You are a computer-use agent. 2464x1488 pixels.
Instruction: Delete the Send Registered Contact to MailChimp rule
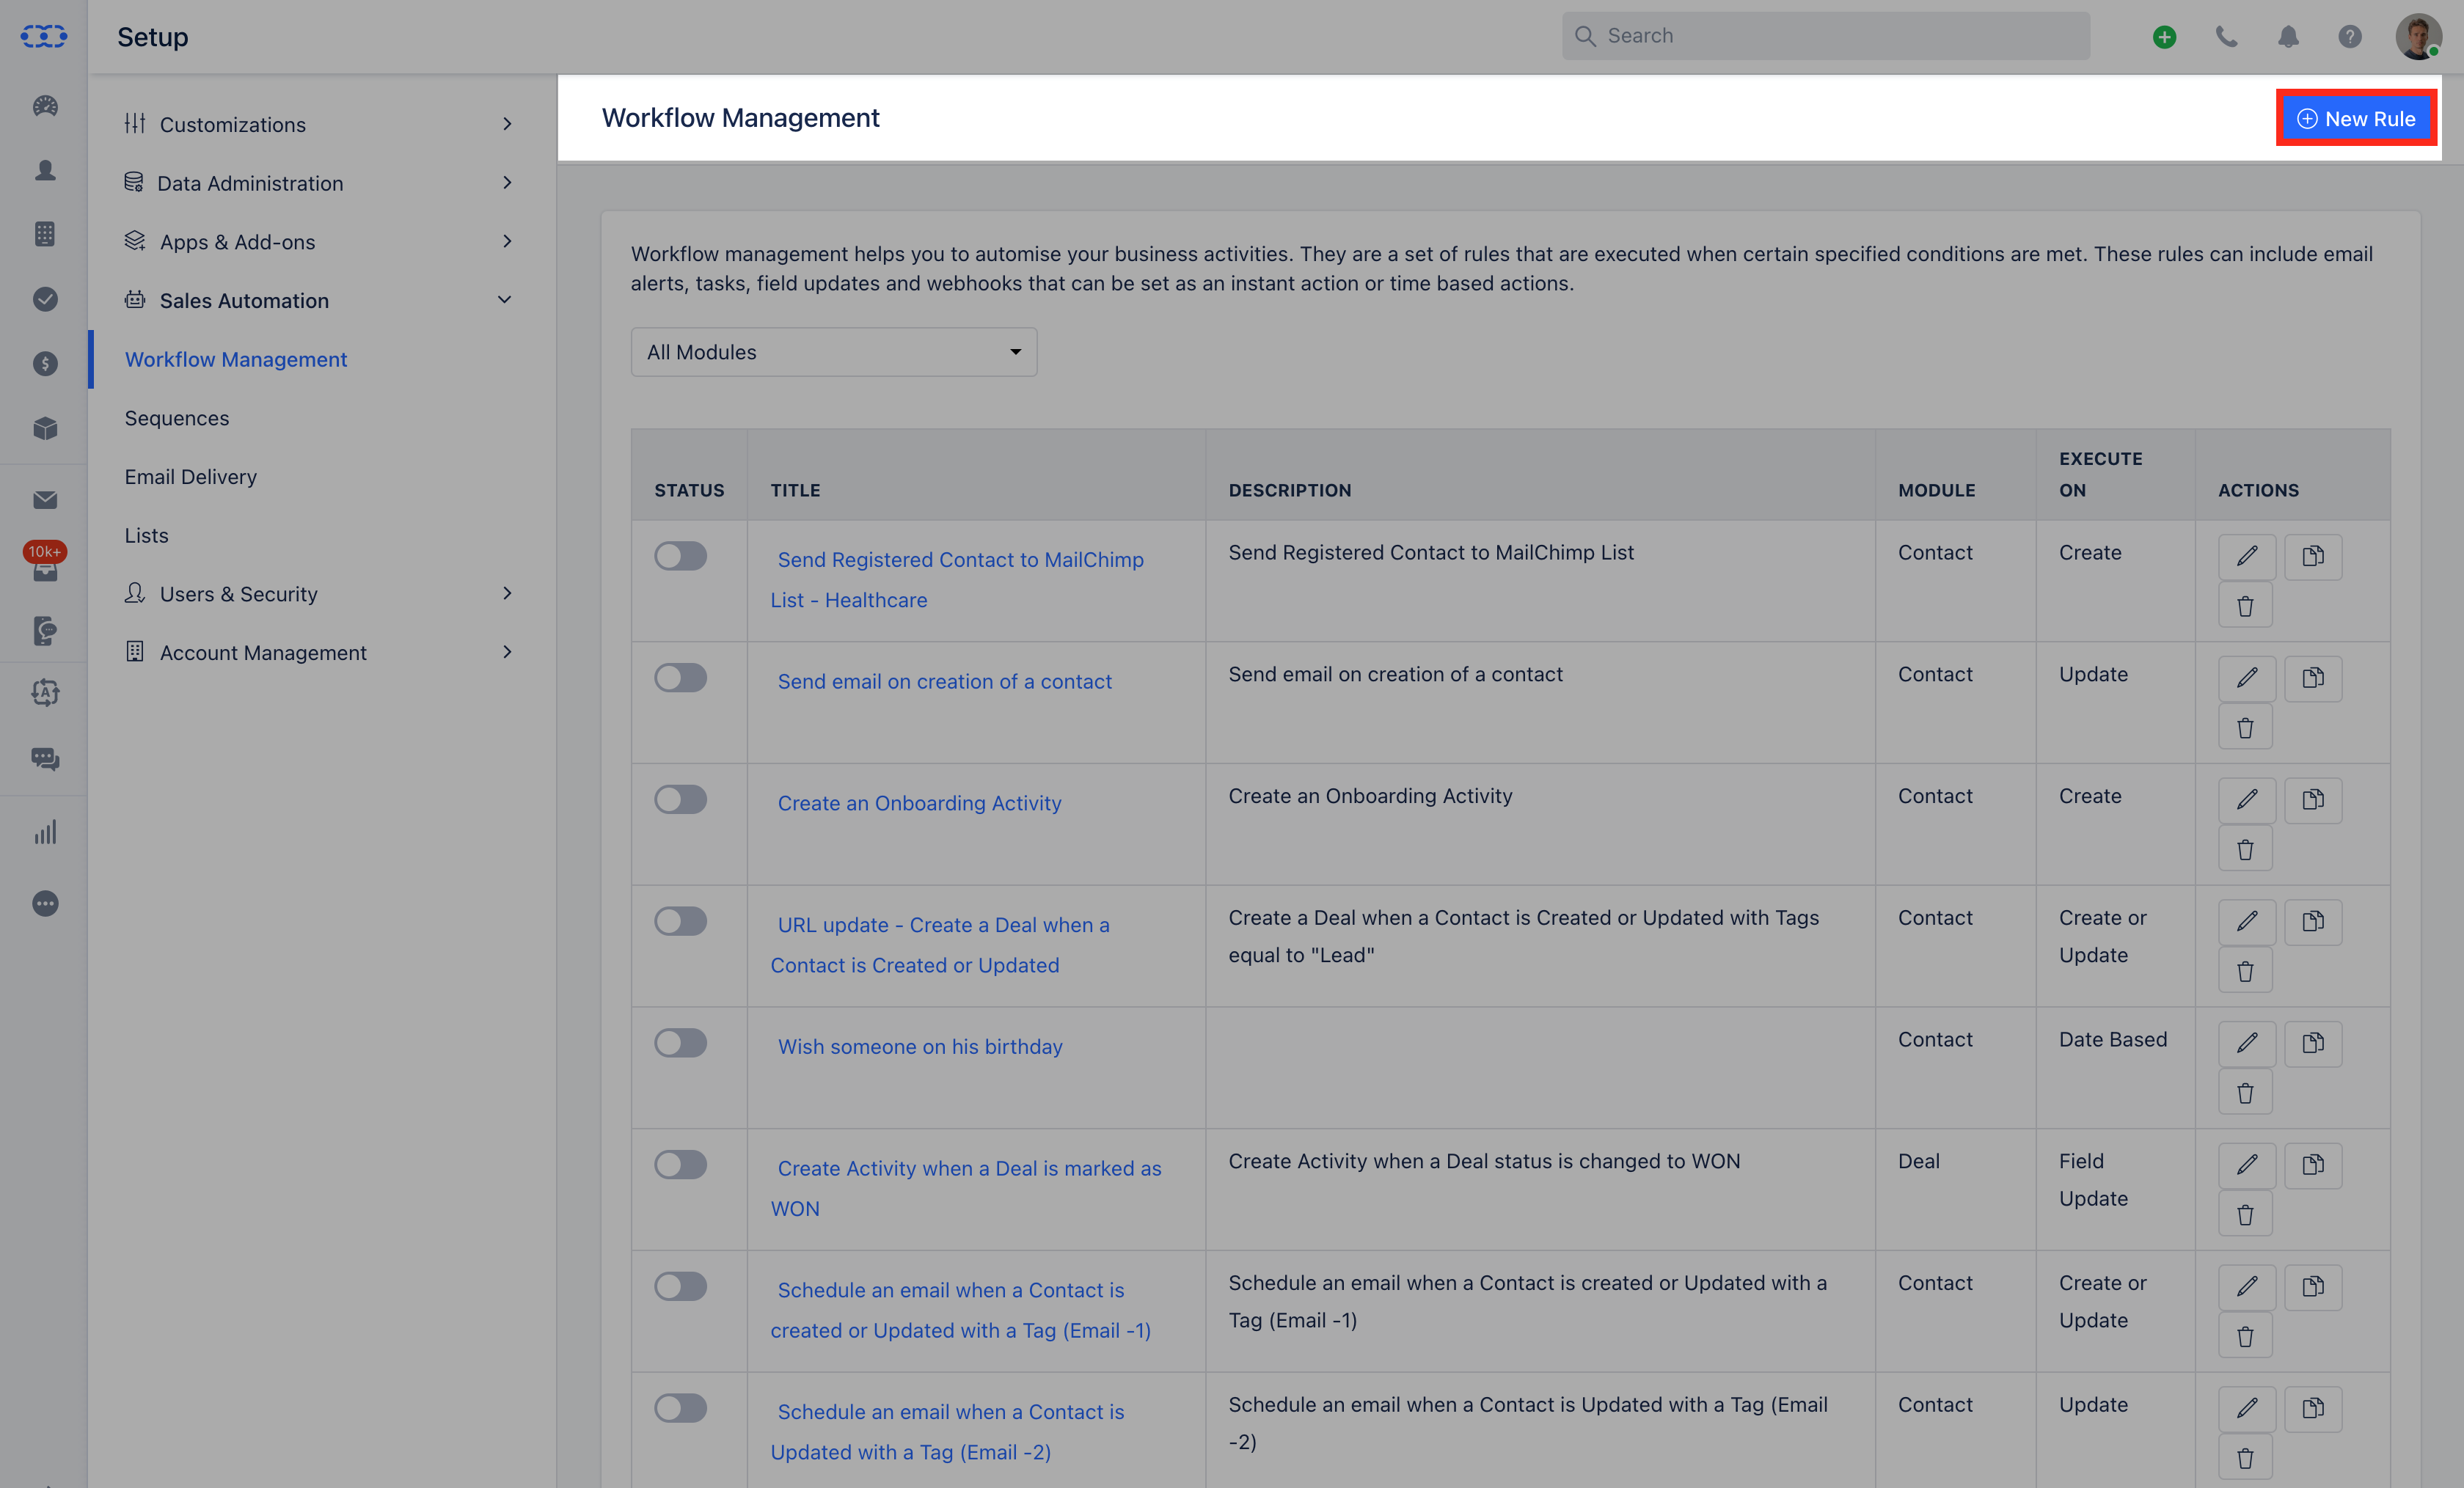pos(2245,606)
